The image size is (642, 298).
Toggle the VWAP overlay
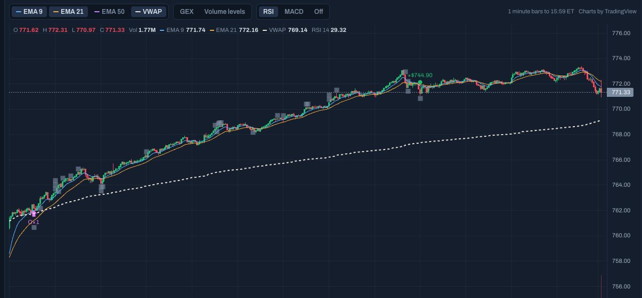pyautogui.click(x=149, y=11)
